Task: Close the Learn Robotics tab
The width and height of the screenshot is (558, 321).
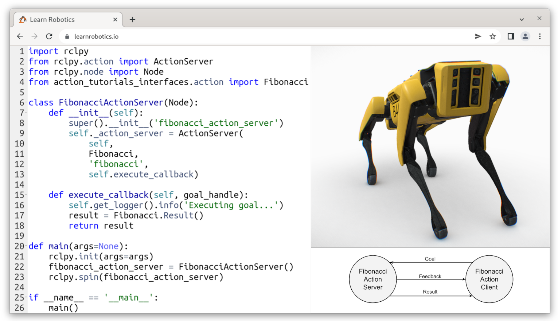Action: click(x=115, y=20)
